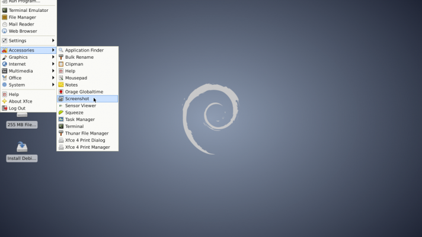Image resolution: width=422 pixels, height=237 pixels.
Task: Click the Application Finder magnifier icon
Action: [61, 50]
